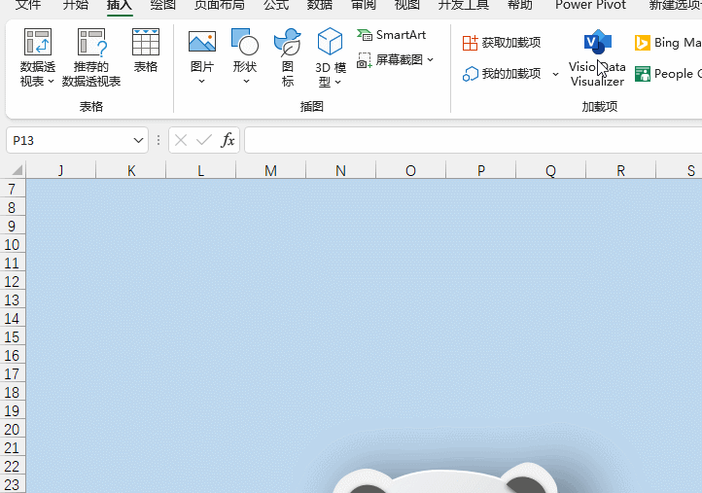This screenshot has height=493, width=702.
Task: Click the Insert Function fx button
Action: 228,141
